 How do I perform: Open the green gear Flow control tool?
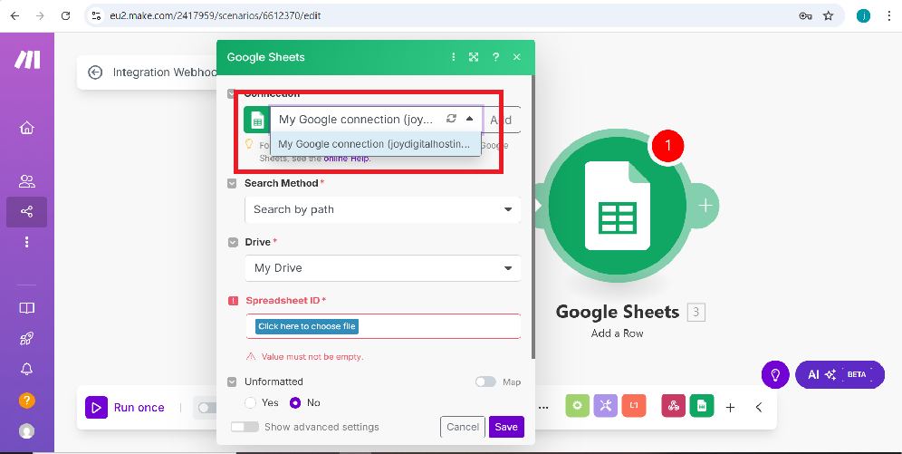[577, 406]
